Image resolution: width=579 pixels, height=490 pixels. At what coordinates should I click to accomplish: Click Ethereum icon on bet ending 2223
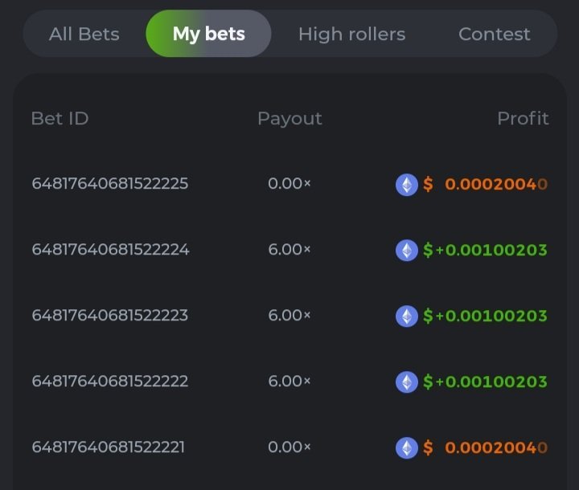pos(407,316)
